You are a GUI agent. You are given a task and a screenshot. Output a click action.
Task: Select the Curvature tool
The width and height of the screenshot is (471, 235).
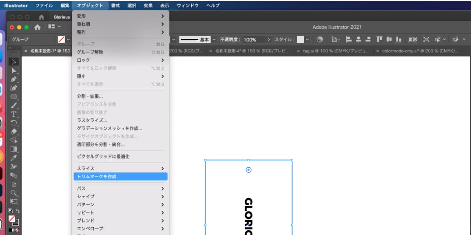tap(14, 88)
